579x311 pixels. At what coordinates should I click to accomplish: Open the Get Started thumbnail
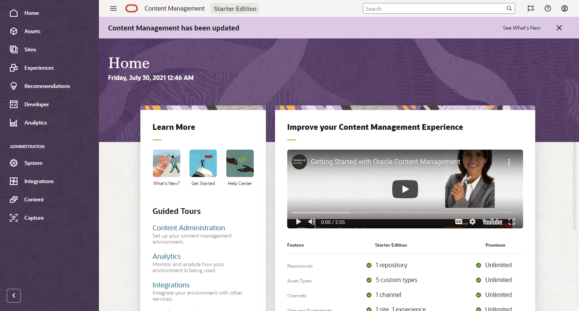coord(203,163)
